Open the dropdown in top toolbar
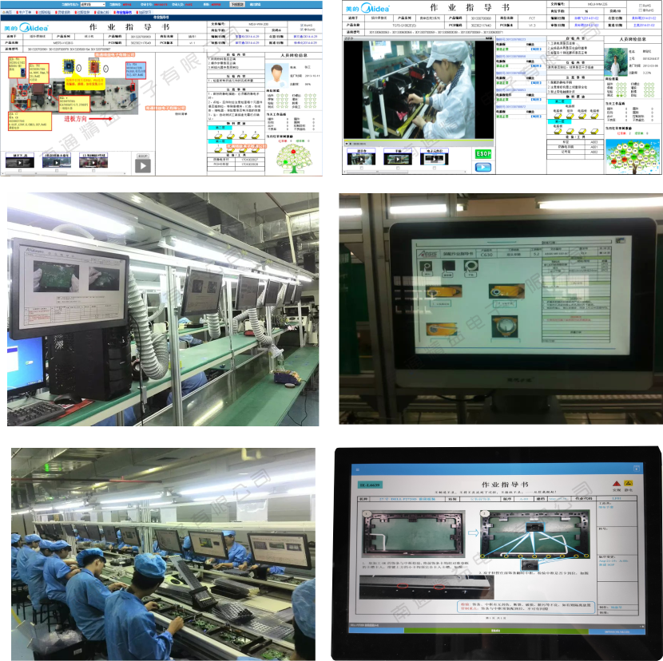Viewport: 663px width, 661px height. (93, 4)
